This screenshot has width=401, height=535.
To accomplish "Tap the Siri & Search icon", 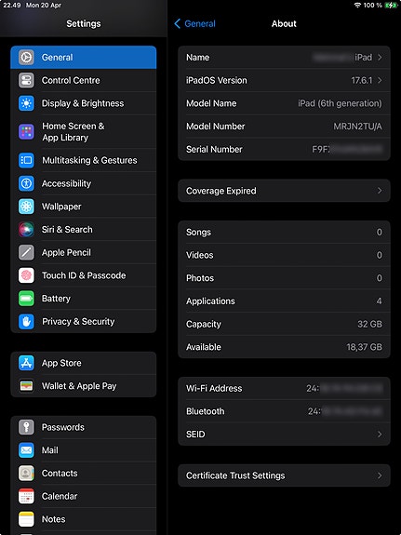I will tap(26, 229).
